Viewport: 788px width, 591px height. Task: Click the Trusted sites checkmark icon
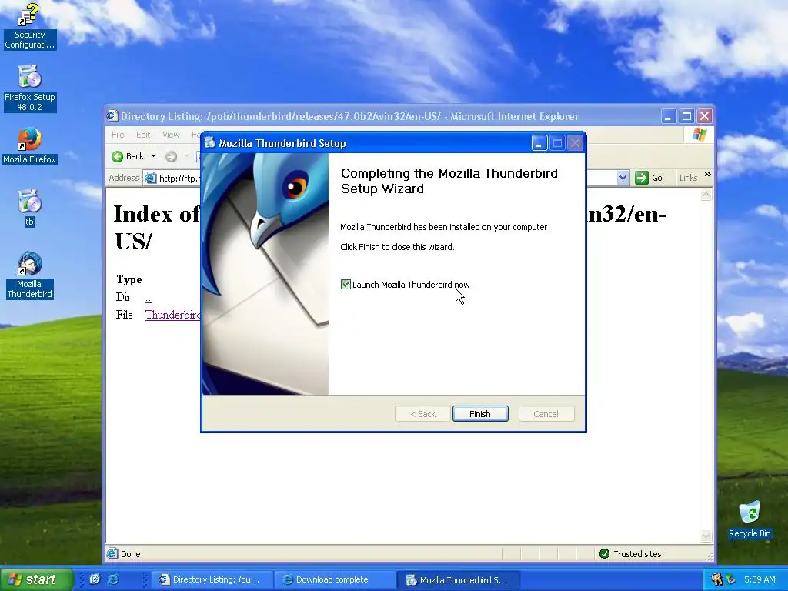tap(604, 554)
